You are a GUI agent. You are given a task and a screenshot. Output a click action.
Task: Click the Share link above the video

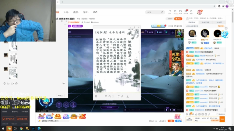tap(170, 26)
